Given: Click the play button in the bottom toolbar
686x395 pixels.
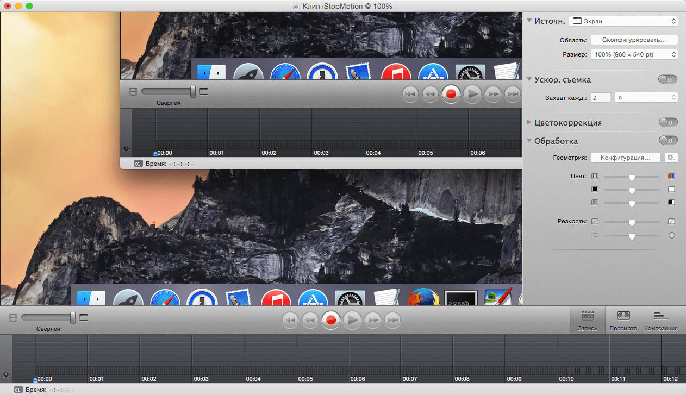Looking at the screenshot, I should tap(352, 320).
